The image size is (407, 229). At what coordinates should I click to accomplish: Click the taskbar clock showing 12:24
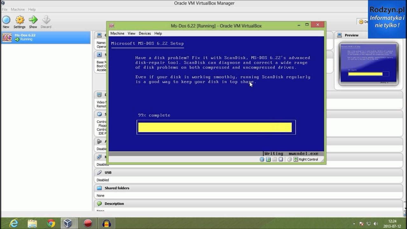[x=392, y=224]
